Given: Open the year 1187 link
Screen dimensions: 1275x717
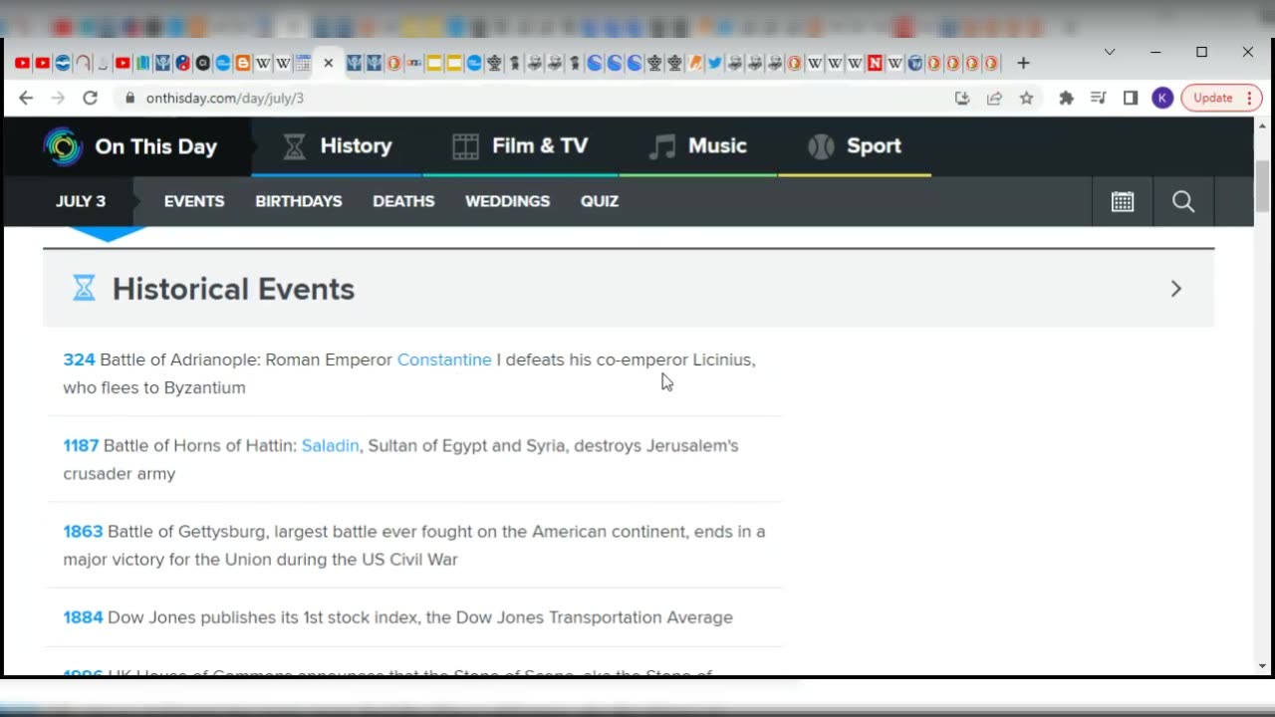Looking at the screenshot, I should [x=81, y=445].
